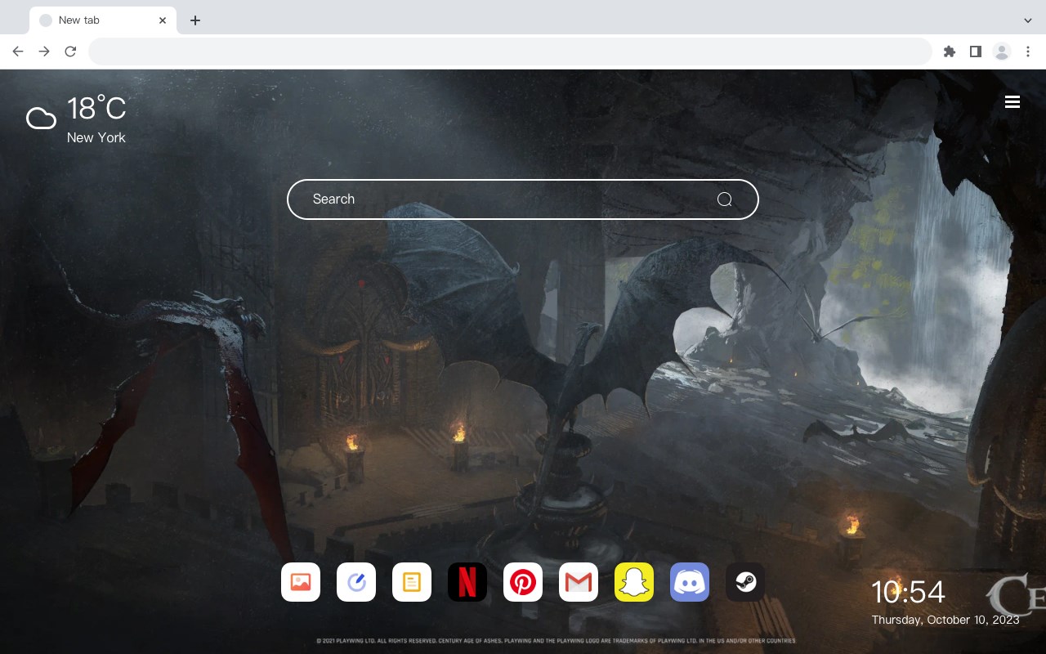1046x654 pixels.
Task: Open the blue checkmark tasks shortcut
Action: (x=356, y=582)
